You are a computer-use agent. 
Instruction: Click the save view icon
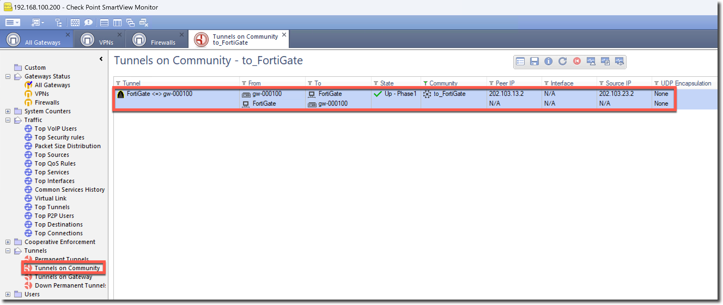[534, 61]
